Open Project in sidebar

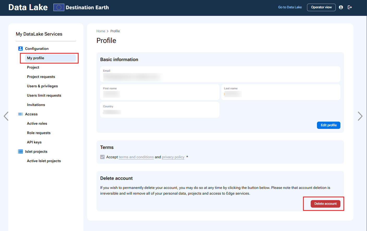coord(33,67)
